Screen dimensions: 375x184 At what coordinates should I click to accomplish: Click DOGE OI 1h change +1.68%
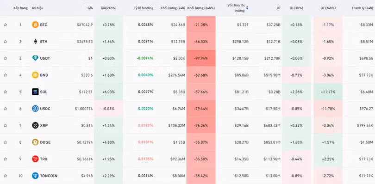point(296,142)
